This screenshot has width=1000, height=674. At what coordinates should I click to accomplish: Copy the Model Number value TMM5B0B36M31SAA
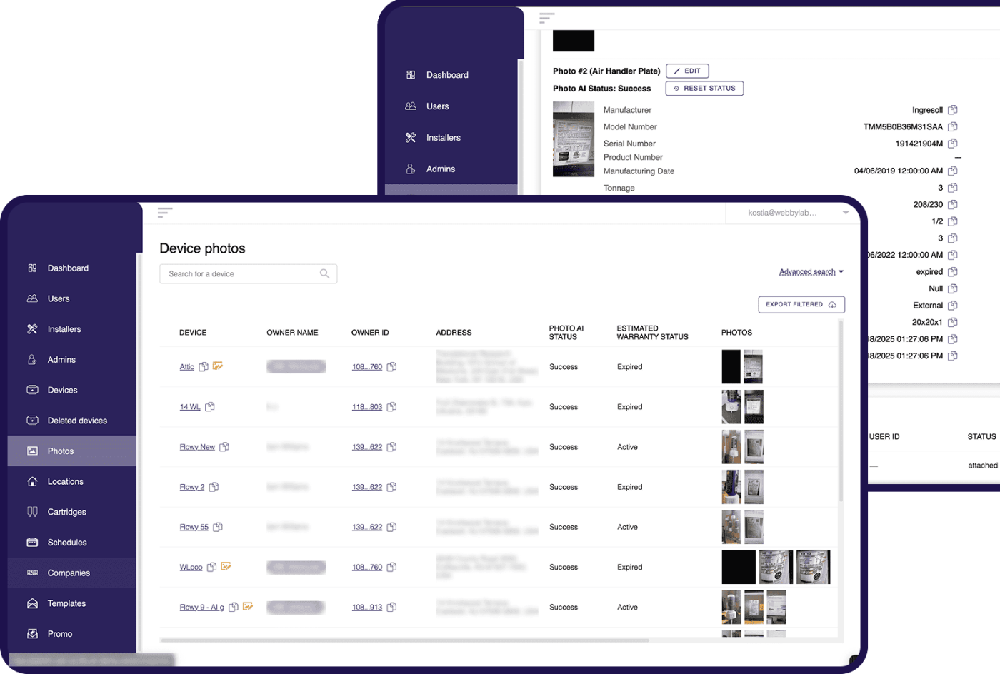pos(952,127)
